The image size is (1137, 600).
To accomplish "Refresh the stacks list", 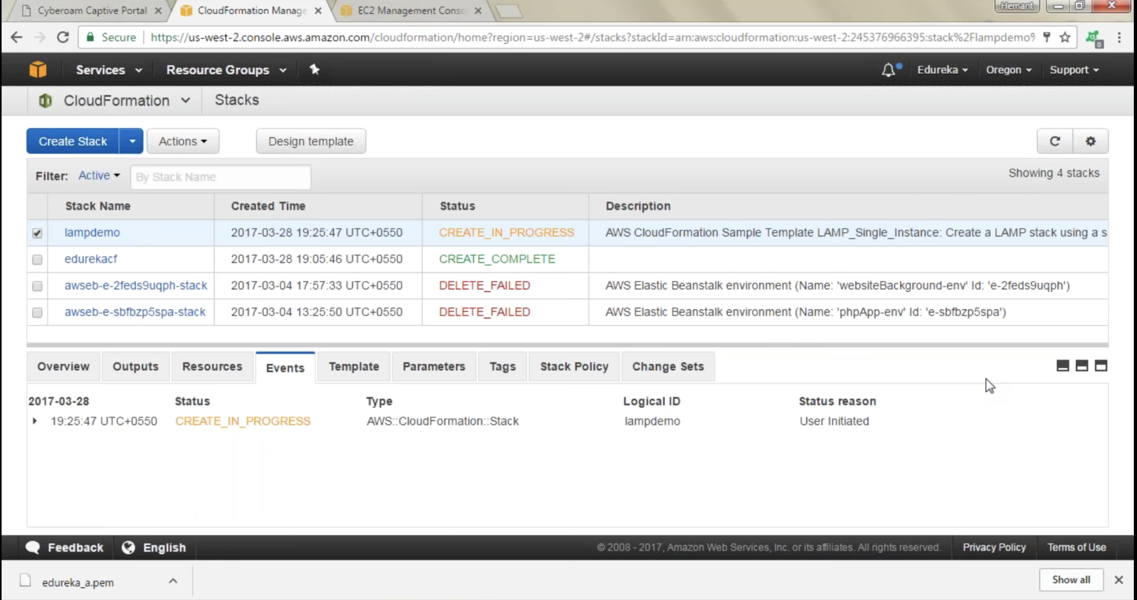I will pyautogui.click(x=1054, y=141).
